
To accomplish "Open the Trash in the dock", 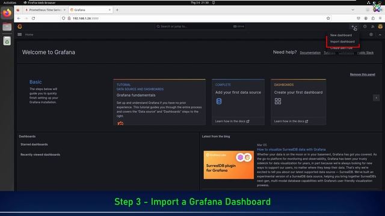I will (x=7, y=41).
